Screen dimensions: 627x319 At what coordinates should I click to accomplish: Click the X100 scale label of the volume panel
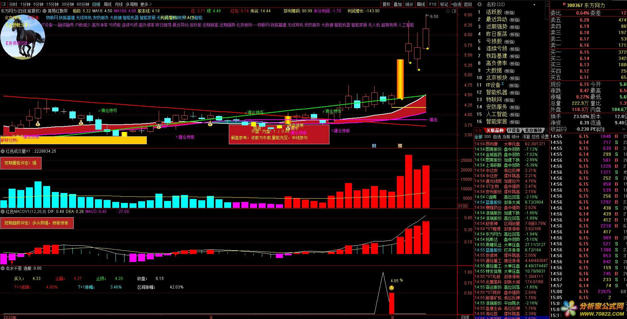(x=463, y=206)
